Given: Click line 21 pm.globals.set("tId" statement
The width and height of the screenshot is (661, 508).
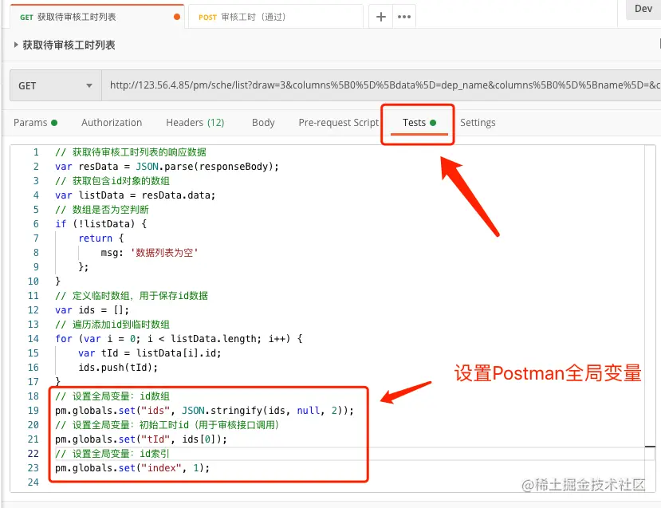Looking at the screenshot, I should point(141,439).
